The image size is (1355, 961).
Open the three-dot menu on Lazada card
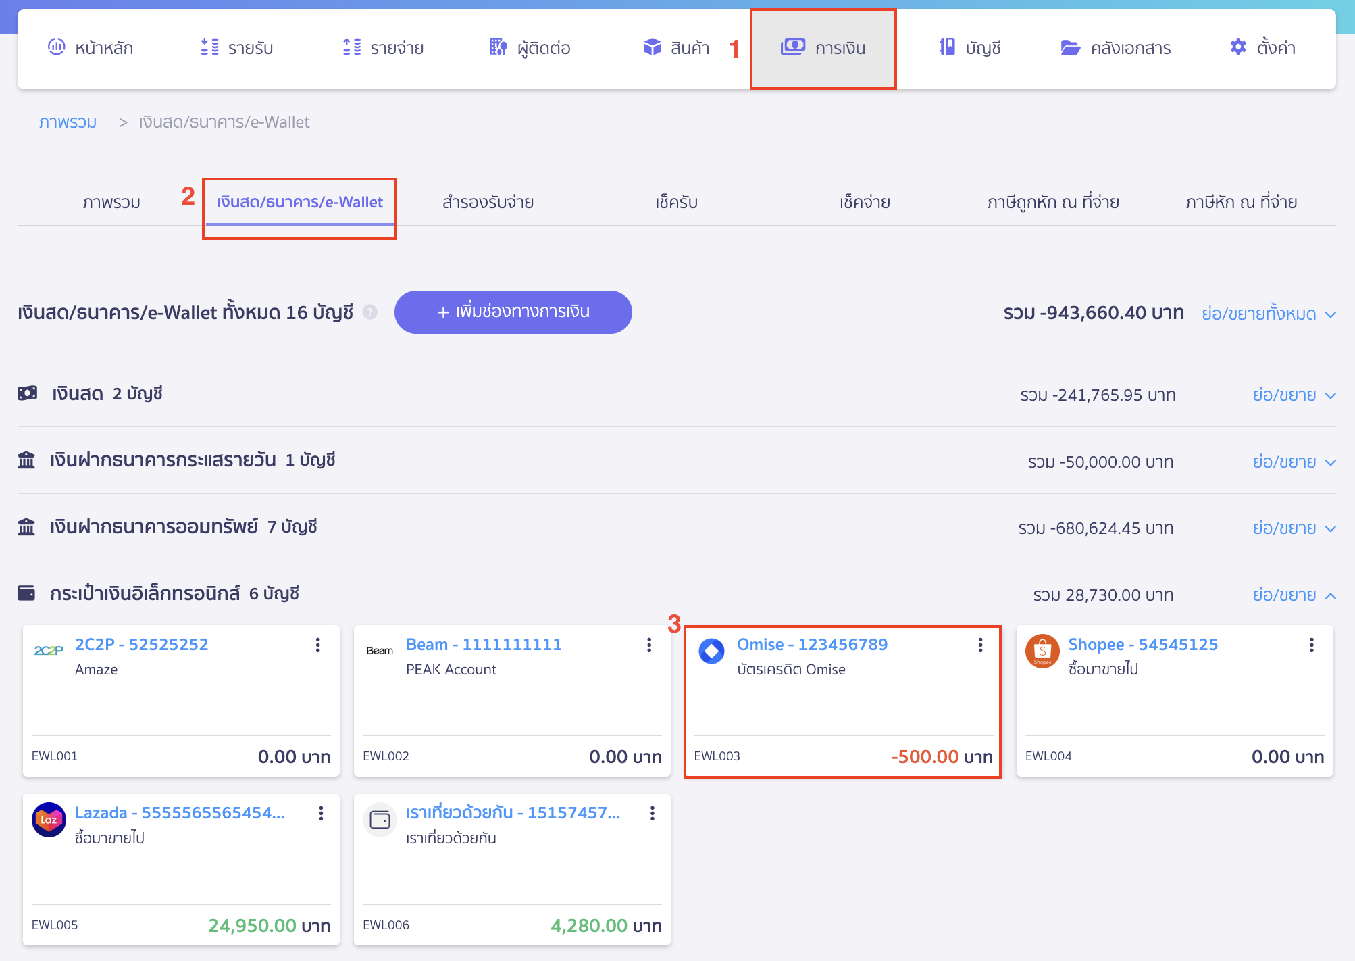pyautogui.click(x=320, y=814)
